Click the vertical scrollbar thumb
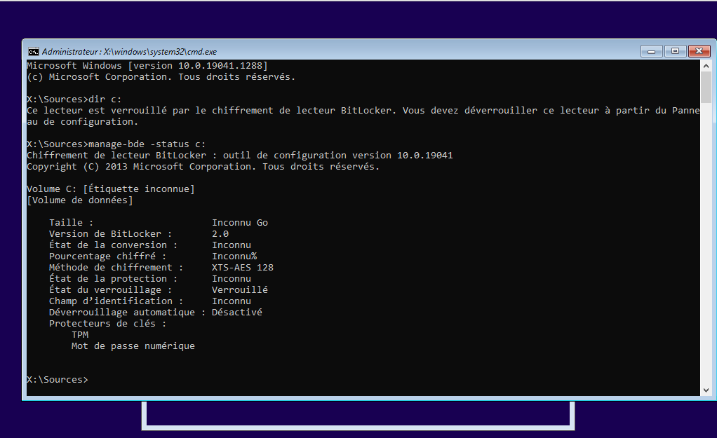717x438 pixels. pos(706,88)
